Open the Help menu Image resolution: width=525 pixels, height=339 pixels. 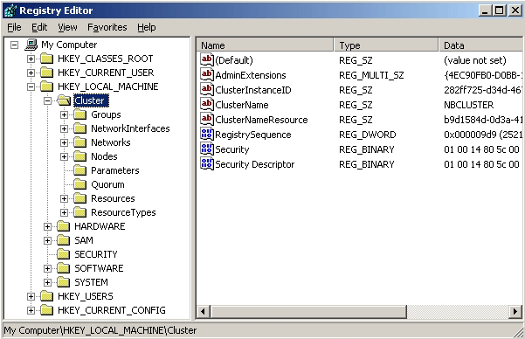tap(146, 27)
